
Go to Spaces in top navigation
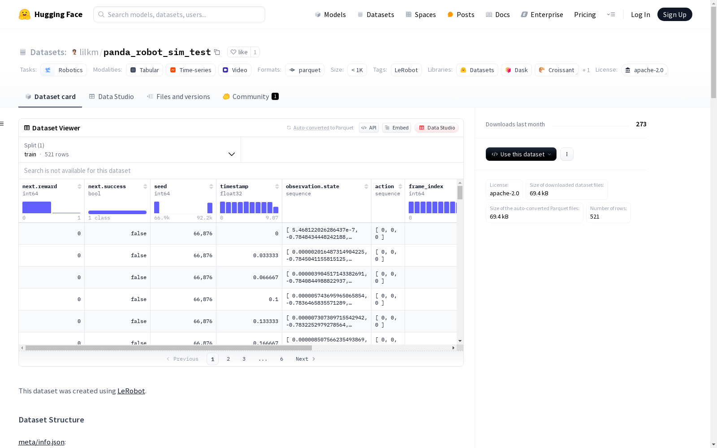(x=421, y=14)
